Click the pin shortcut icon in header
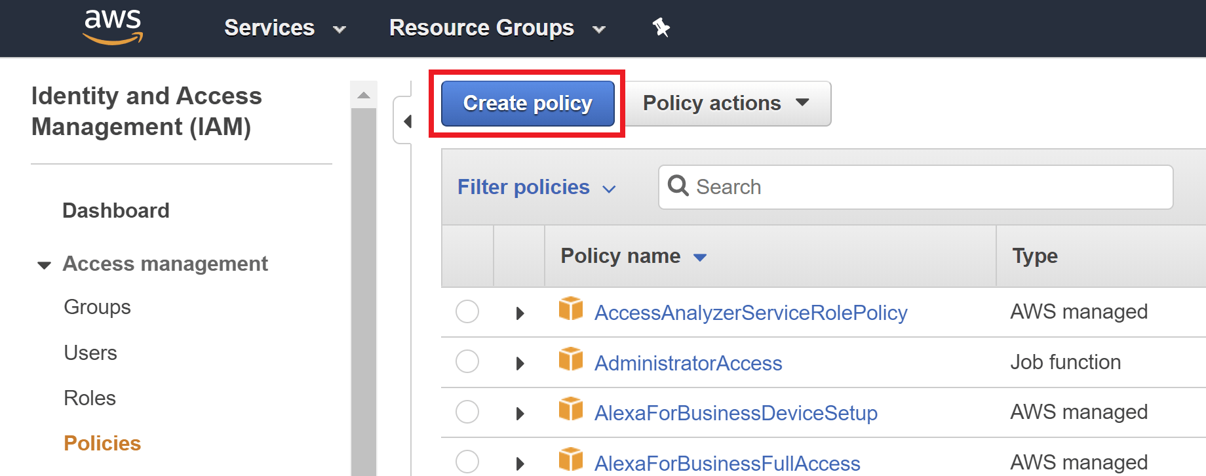 tap(661, 28)
